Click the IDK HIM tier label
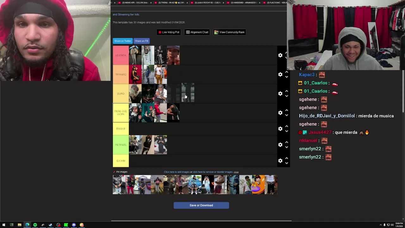The width and height of the screenshot is (405, 228). click(121, 161)
